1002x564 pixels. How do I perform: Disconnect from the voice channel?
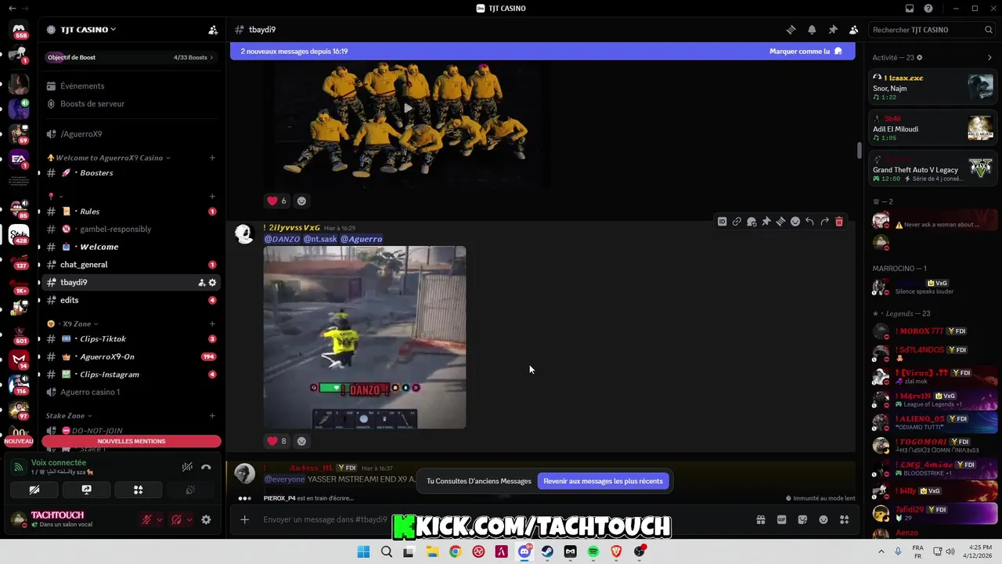[206, 467]
